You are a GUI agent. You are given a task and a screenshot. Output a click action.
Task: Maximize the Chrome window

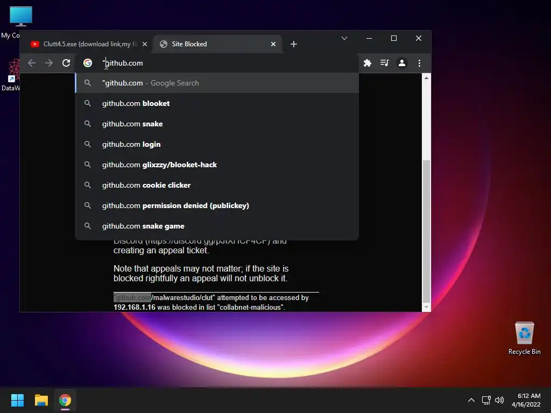(393, 38)
